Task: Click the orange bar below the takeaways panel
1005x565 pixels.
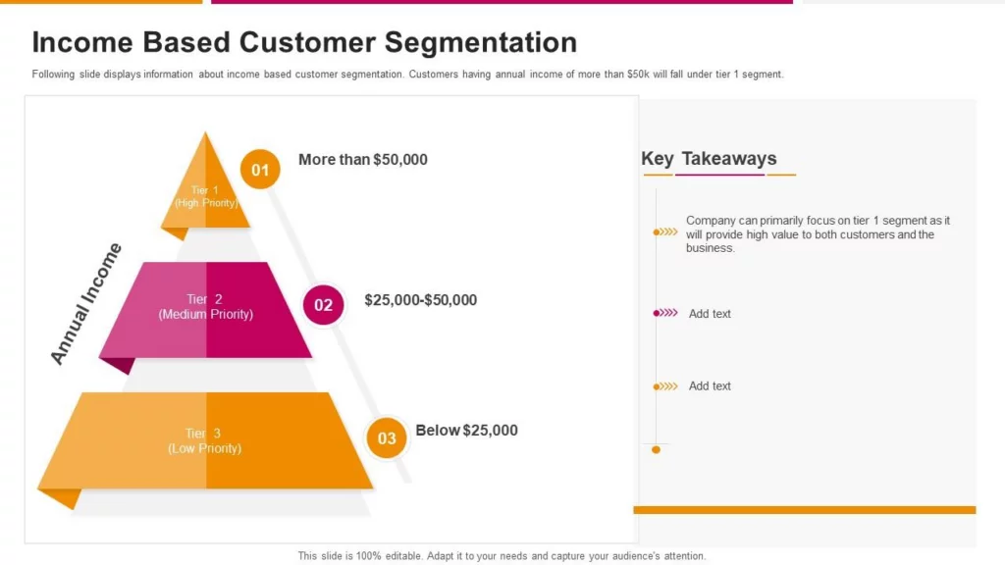Action: click(x=805, y=510)
